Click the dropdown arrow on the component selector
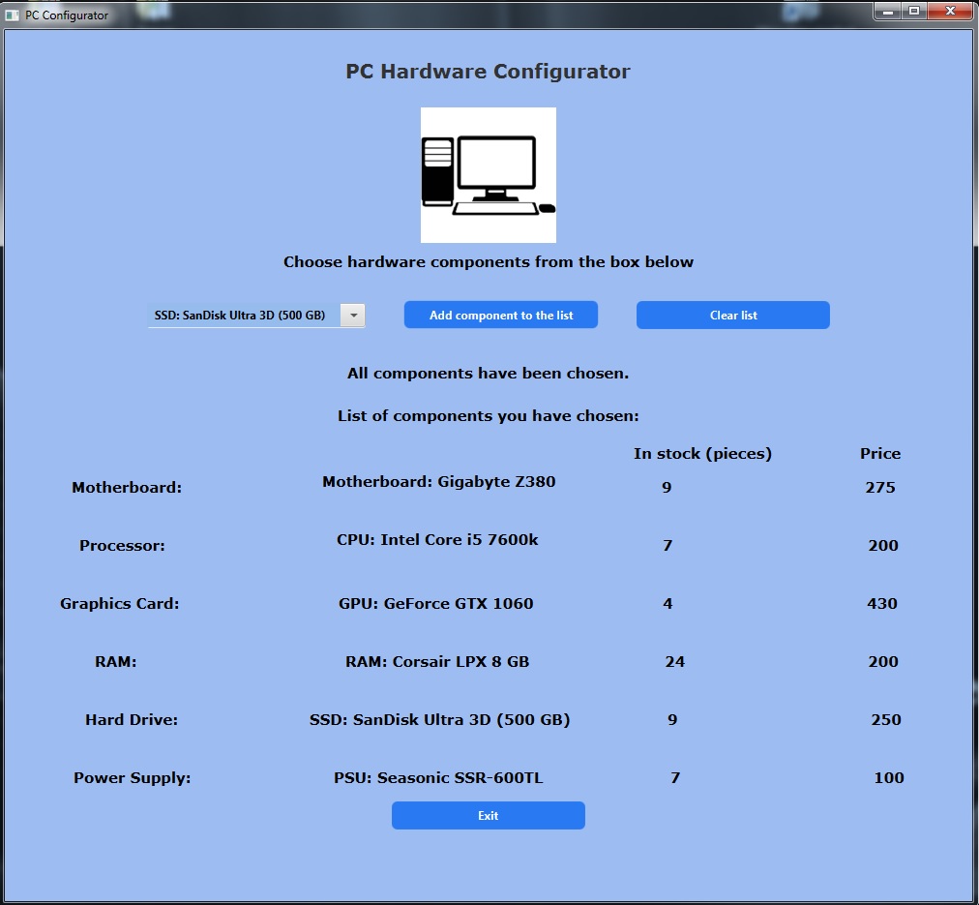979x905 pixels. (354, 315)
